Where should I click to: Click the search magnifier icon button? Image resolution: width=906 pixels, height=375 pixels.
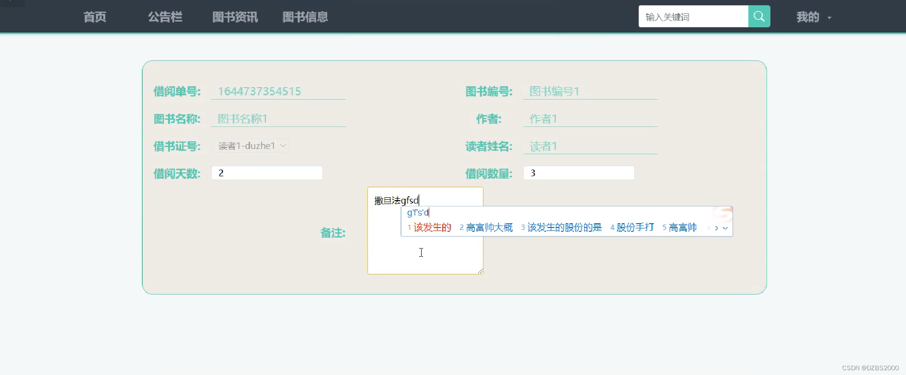coord(759,16)
